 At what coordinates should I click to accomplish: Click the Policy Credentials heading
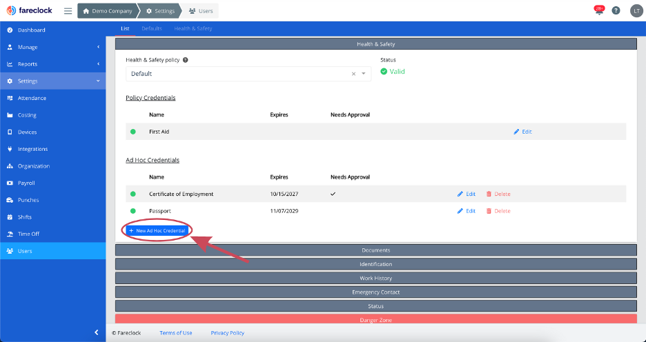pyautogui.click(x=150, y=98)
